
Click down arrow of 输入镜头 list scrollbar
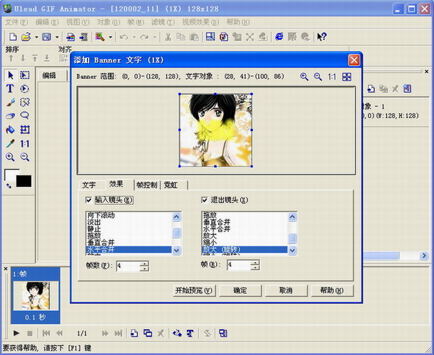point(177,251)
